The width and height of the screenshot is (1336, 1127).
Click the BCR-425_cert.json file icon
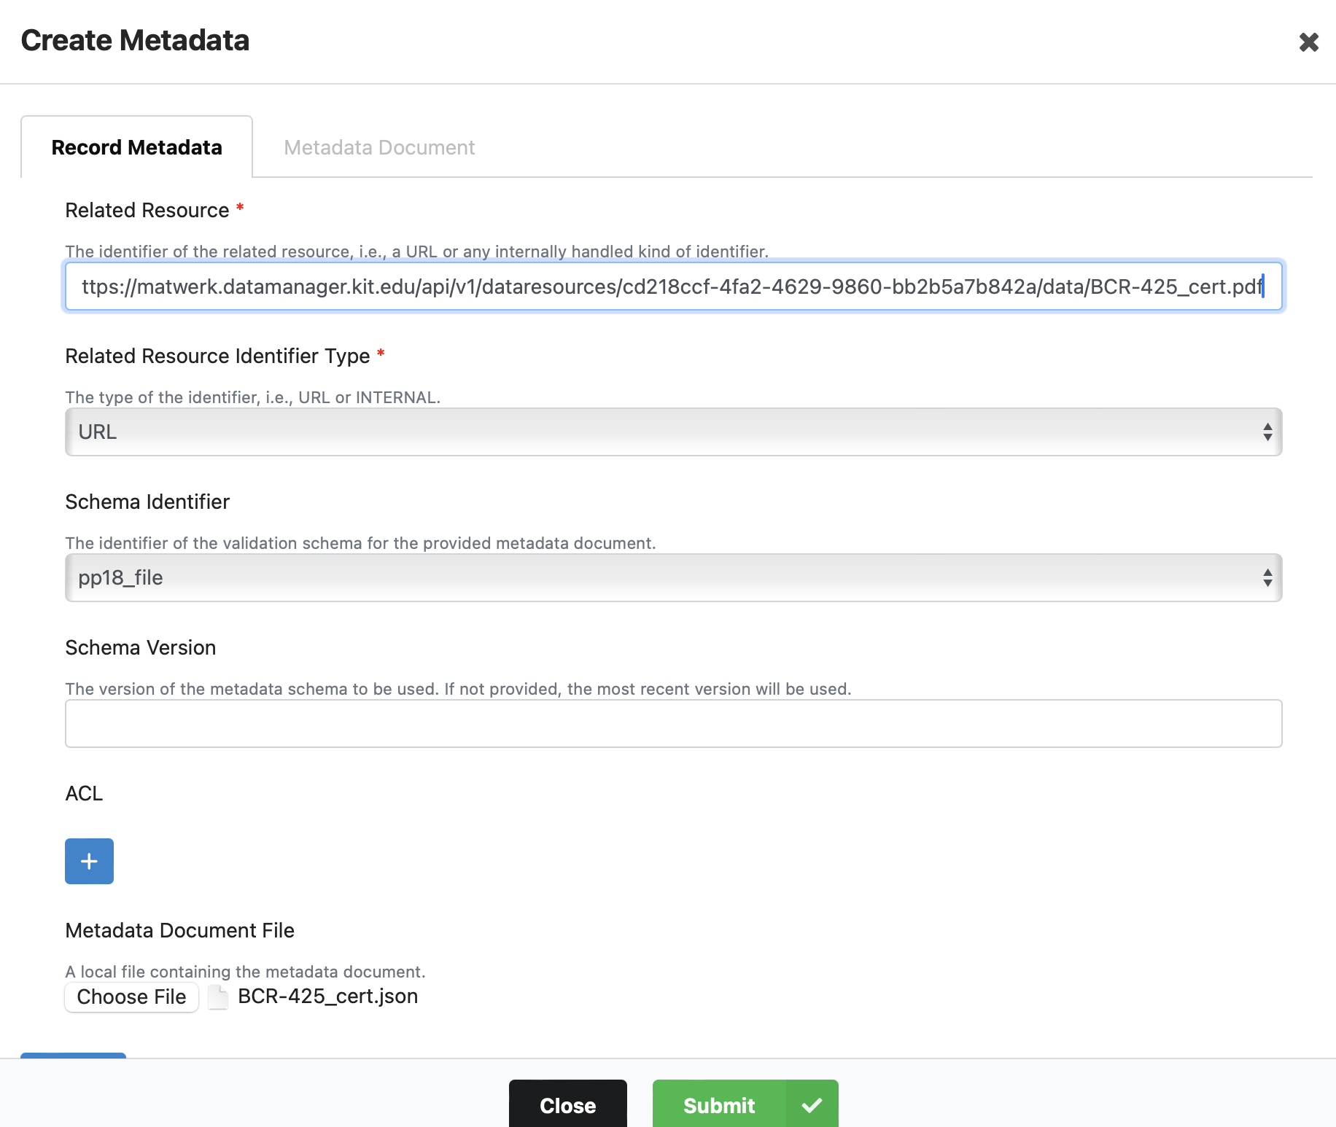click(x=218, y=997)
